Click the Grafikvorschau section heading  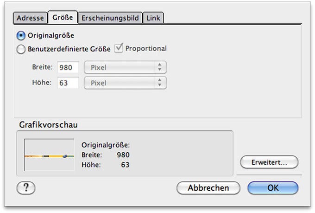tap(48, 125)
